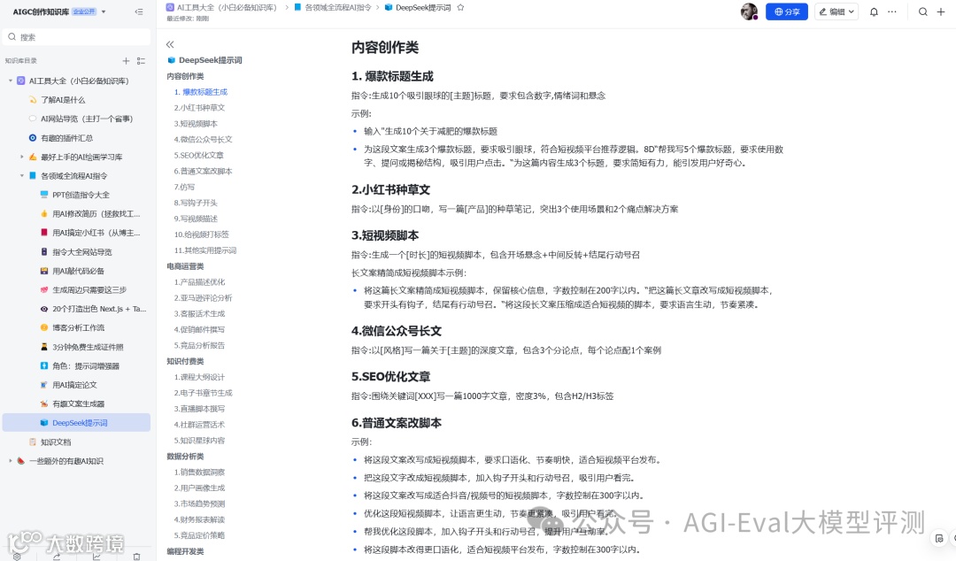Open the AIGC创作知识库 switcher dropdown arrow

tap(104, 12)
